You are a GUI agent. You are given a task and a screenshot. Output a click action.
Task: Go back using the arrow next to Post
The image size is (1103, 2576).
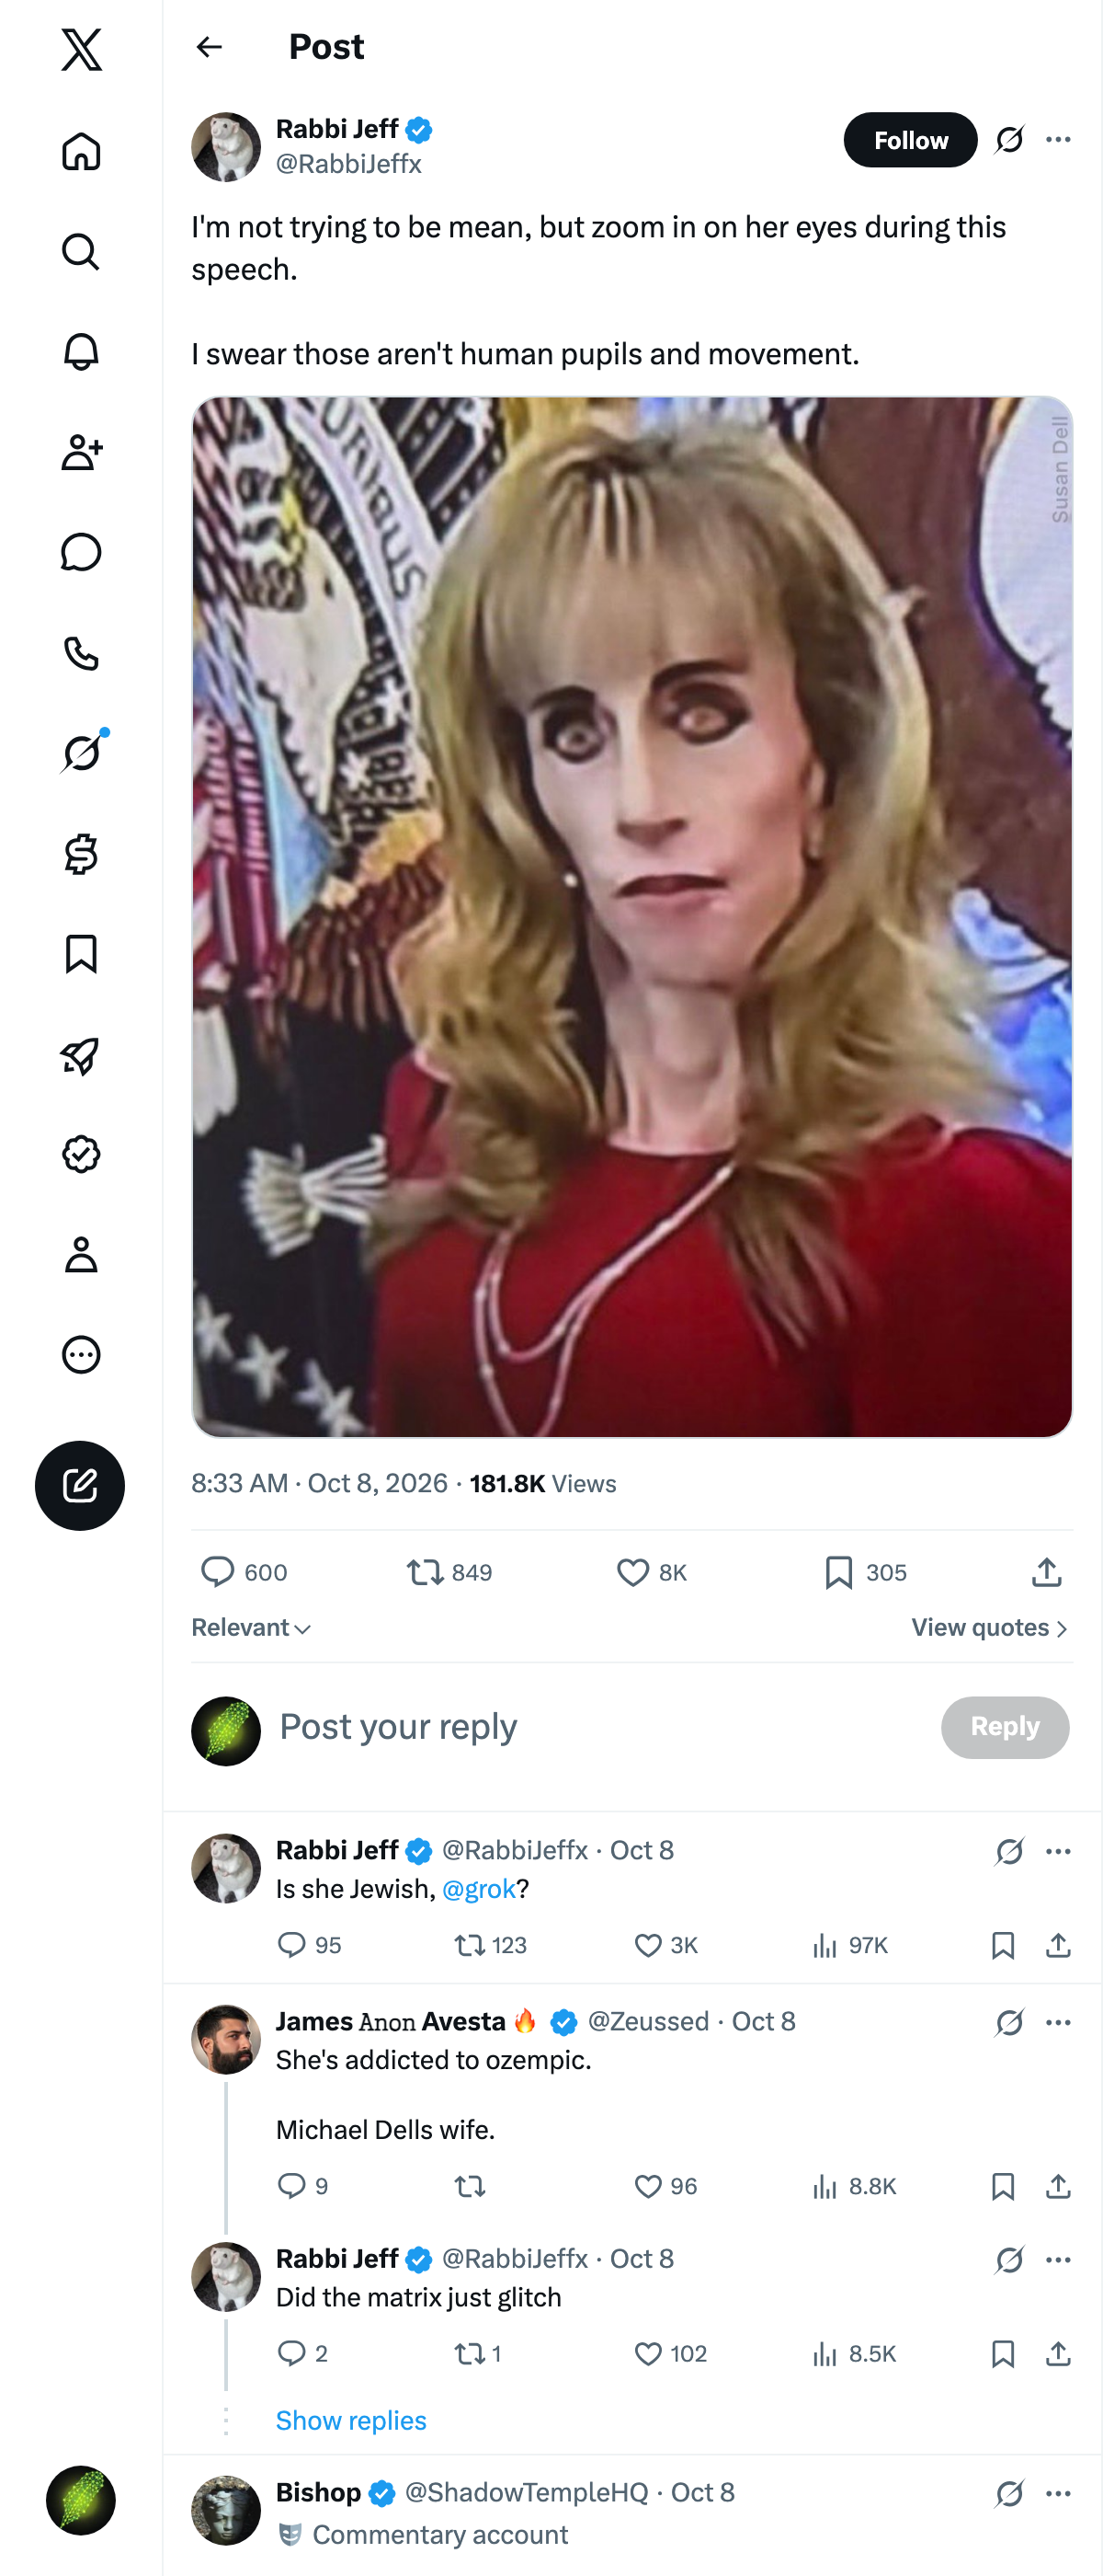pos(209,47)
